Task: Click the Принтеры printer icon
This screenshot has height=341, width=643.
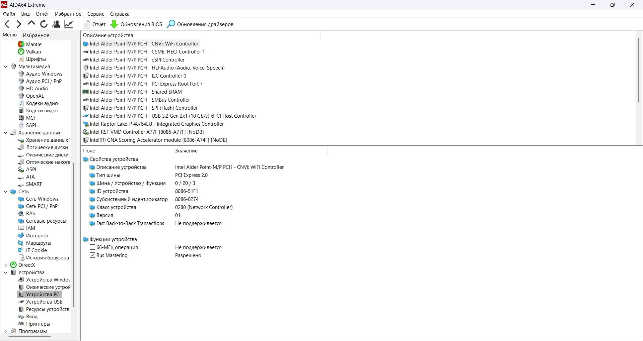Action: coord(21,324)
